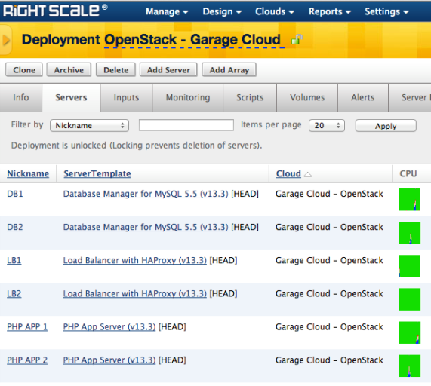Image resolution: width=431 pixels, height=386 pixels.
Task: Open PHP APP 1's PHP App Server template
Action: click(109, 326)
